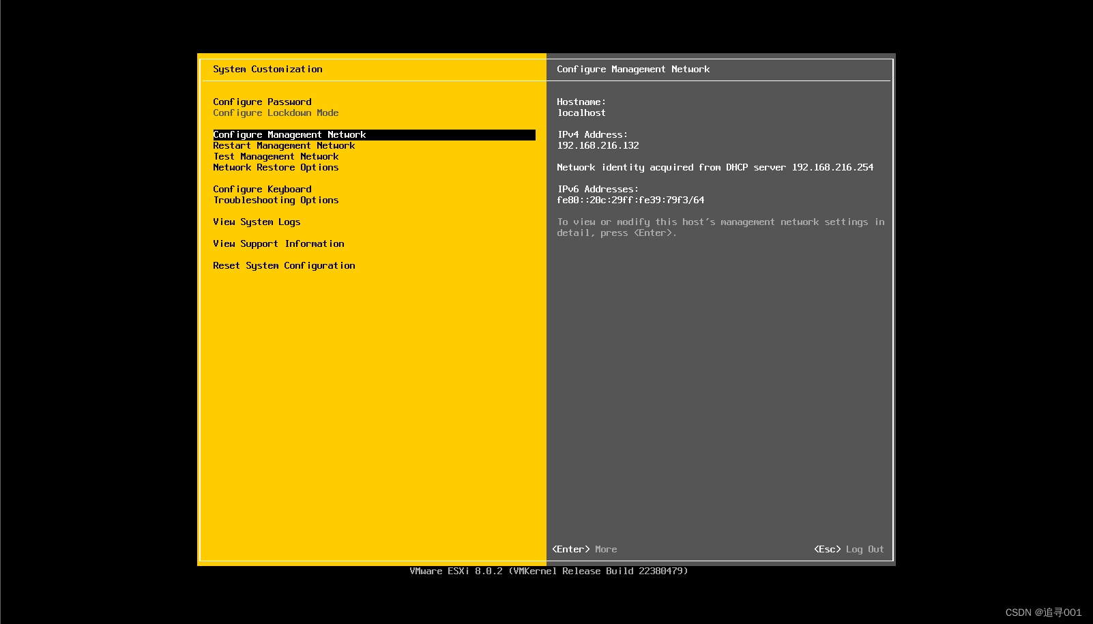Image resolution: width=1093 pixels, height=624 pixels.
Task: Select Configure Lockdown Mode entry
Action: point(276,113)
